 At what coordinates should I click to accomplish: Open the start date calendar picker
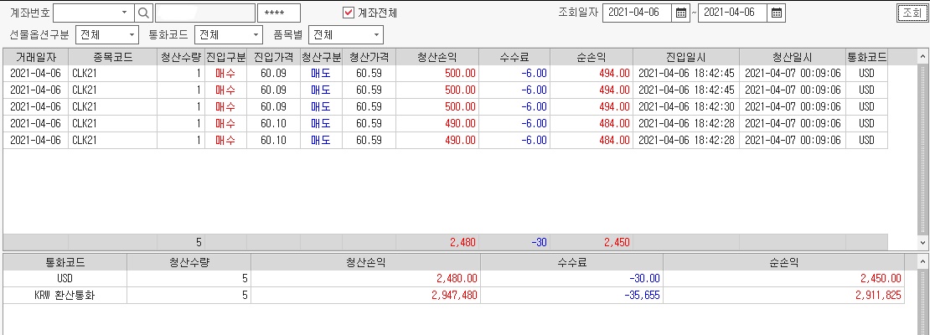coord(682,13)
